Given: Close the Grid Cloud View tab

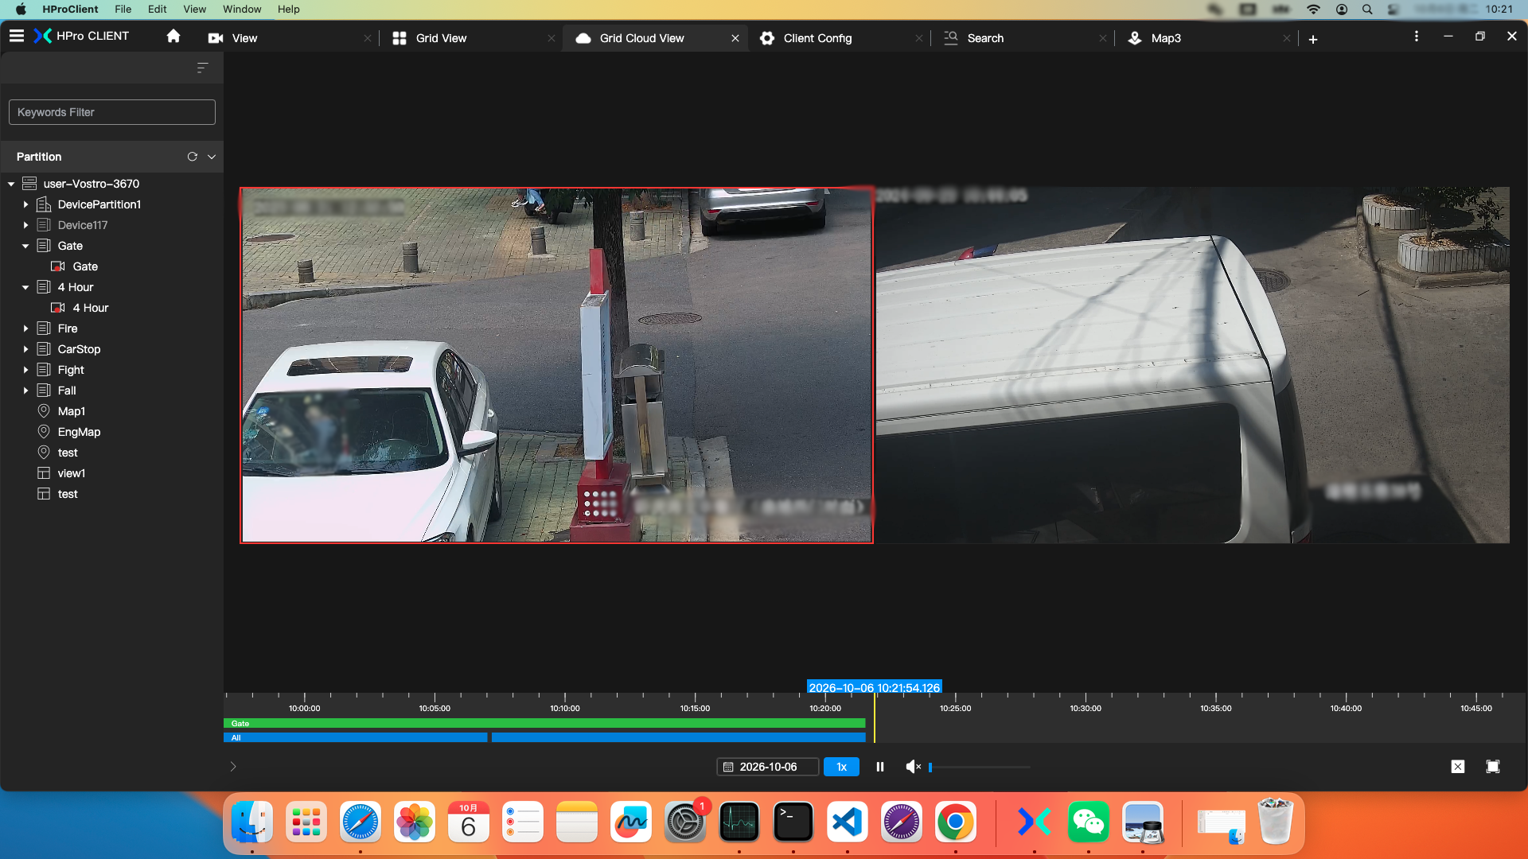Looking at the screenshot, I should click(735, 38).
